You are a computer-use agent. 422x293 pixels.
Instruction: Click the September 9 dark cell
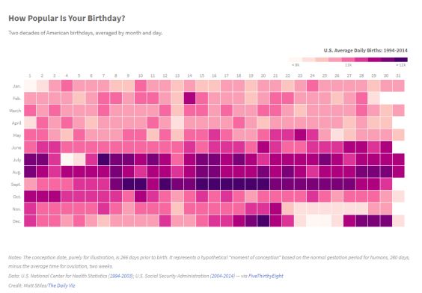point(128,184)
